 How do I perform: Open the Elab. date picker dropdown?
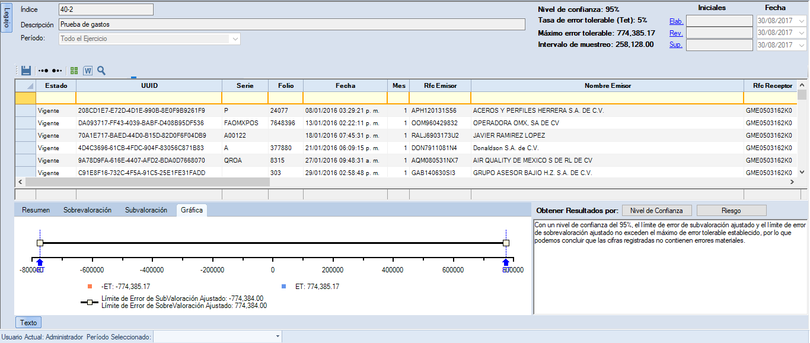pyautogui.click(x=802, y=21)
